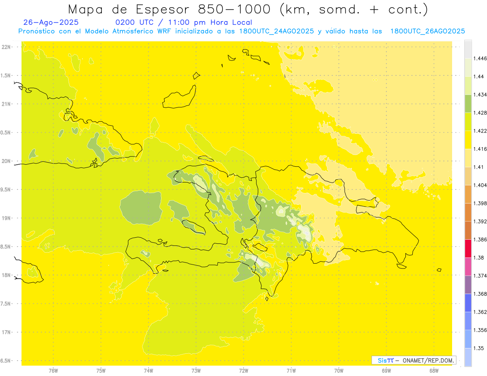This screenshot has width=487, height=376.
Task: Click the latitude label '20N'
Action: pos(6,161)
